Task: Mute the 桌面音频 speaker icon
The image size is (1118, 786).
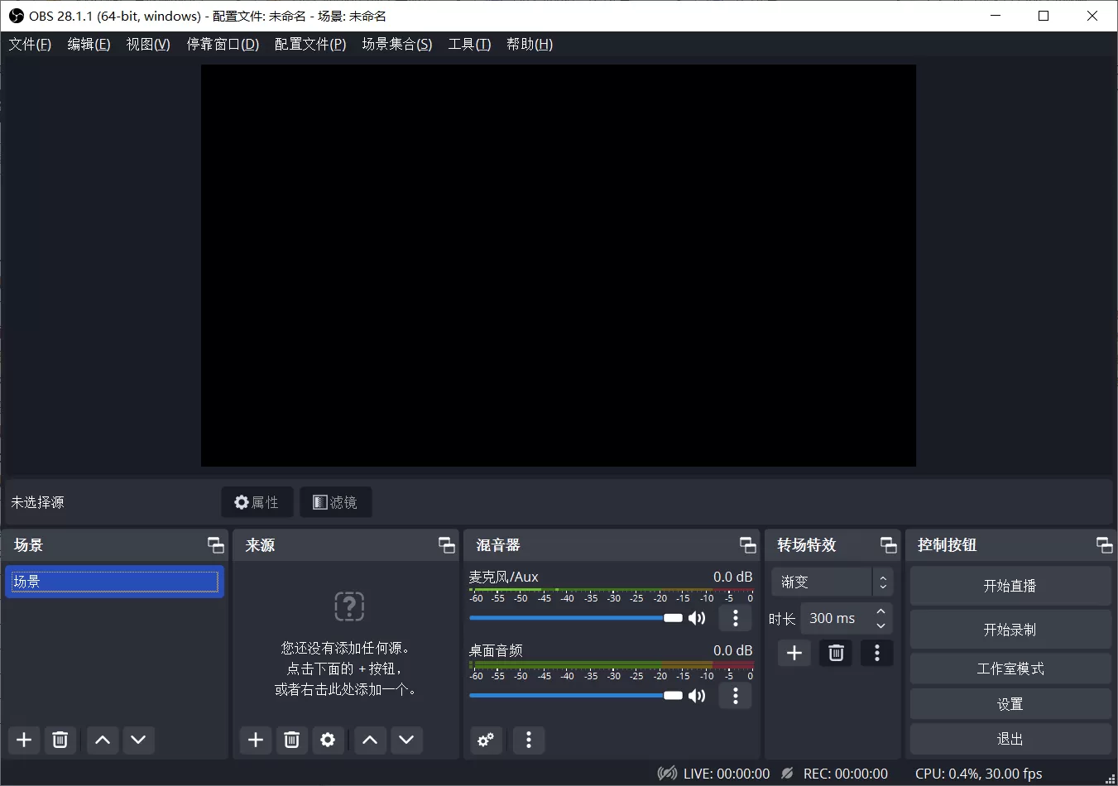Action: 697,696
